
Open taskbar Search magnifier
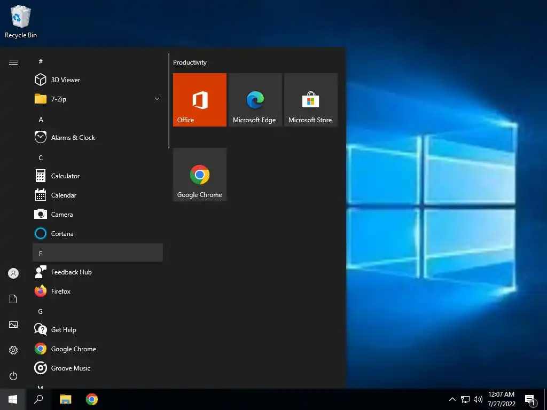pyautogui.click(x=38, y=399)
